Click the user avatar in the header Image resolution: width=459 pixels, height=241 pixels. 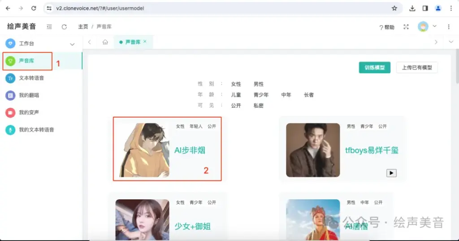[423, 26]
